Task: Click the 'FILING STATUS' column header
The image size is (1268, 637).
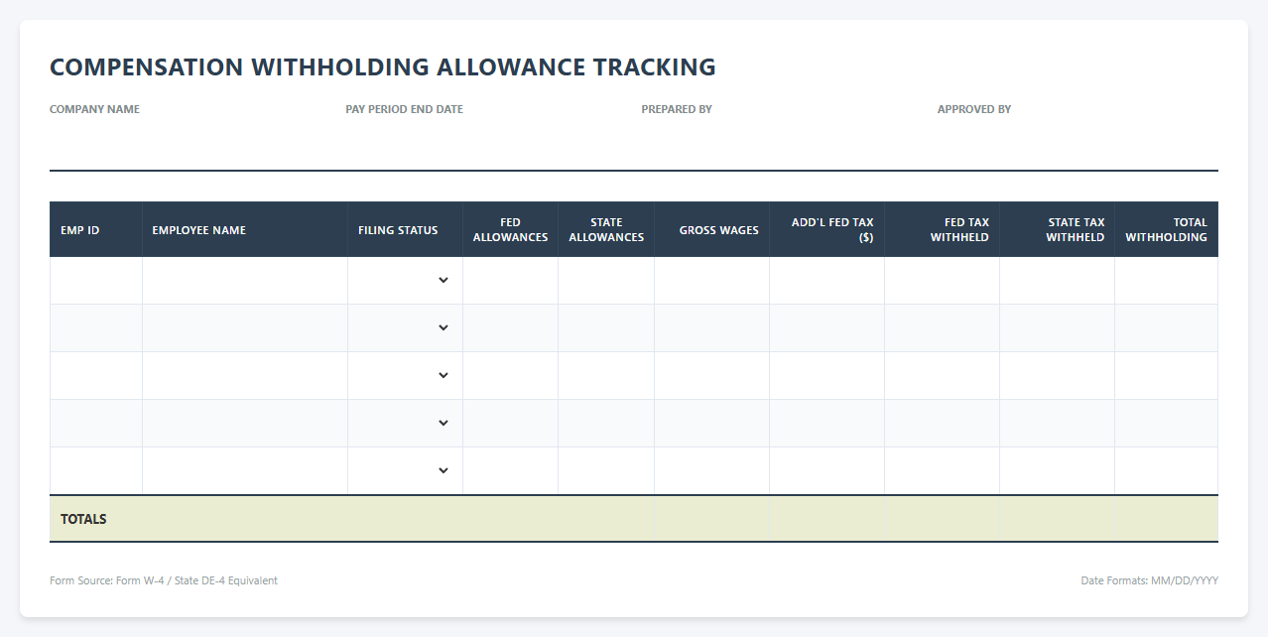Action: click(x=405, y=230)
